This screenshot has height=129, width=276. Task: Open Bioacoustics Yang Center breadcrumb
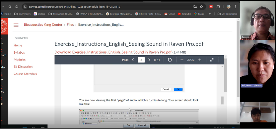[x=43, y=25]
